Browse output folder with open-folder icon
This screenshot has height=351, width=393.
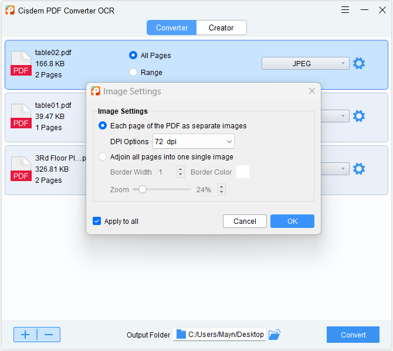tap(274, 335)
